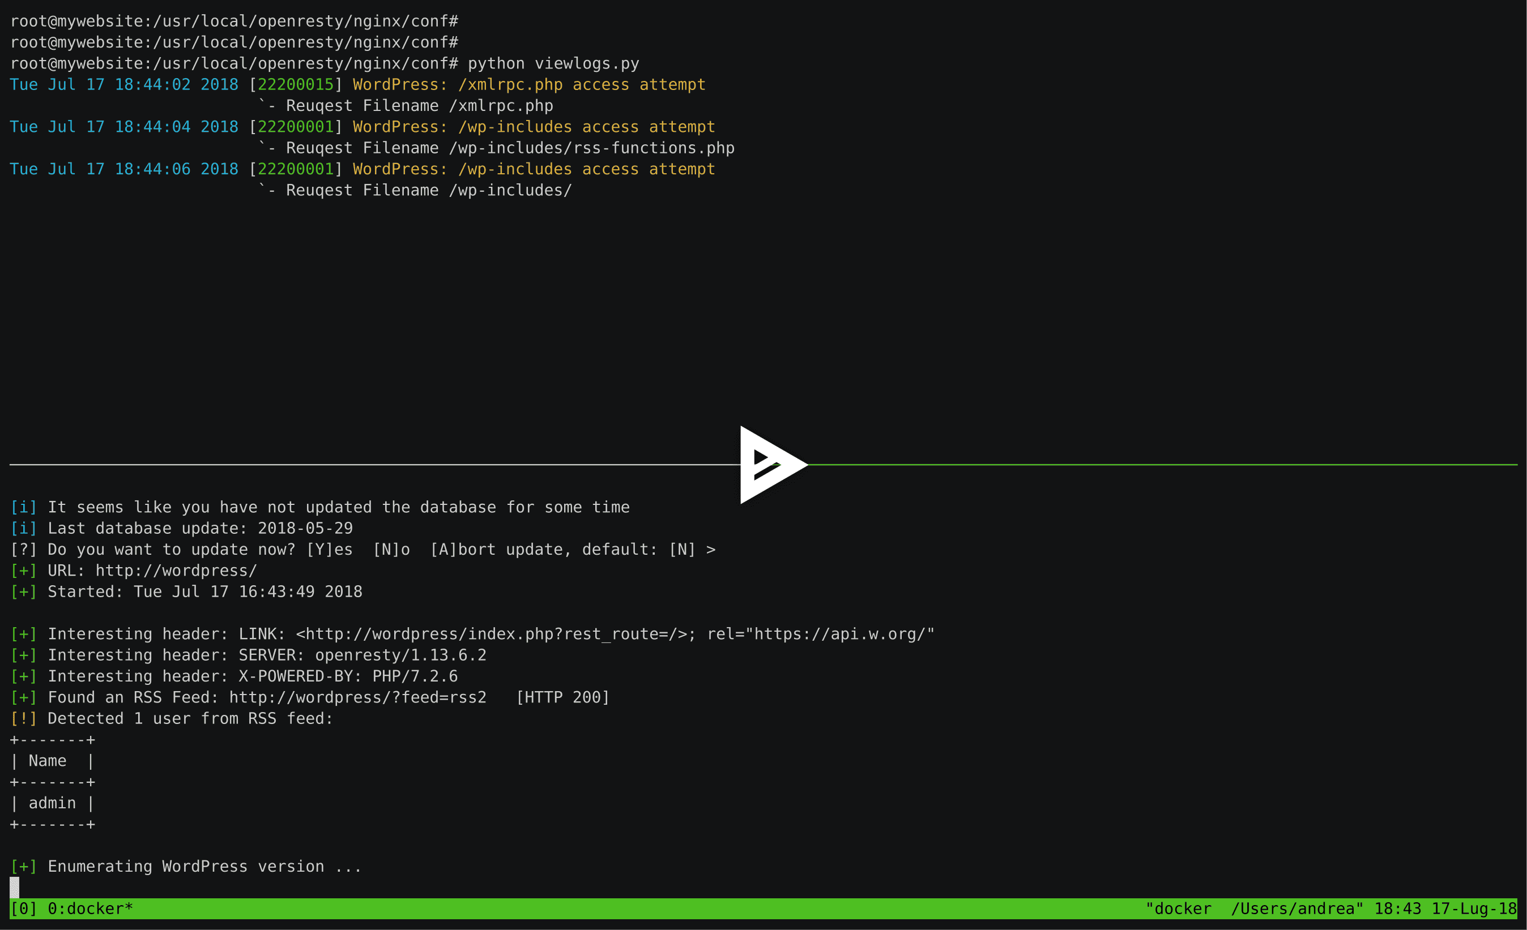This screenshot has width=1527, height=930.
Task: Click "Reuqest Filename /wp-includes/rss-functions.php" line
Action: coord(510,148)
